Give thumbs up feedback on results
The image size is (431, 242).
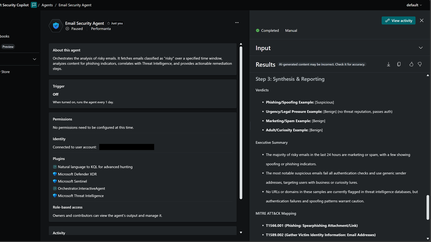tap(411, 64)
